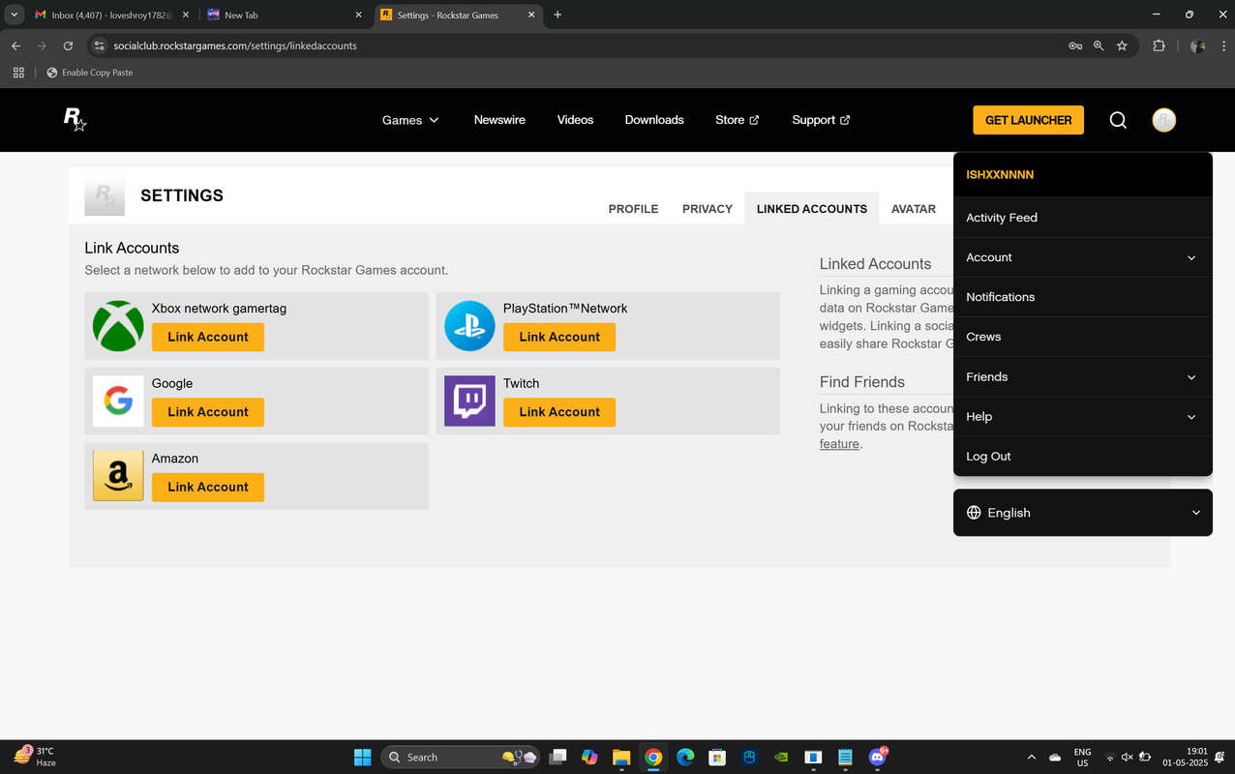Image resolution: width=1235 pixels, height=774 pixels.
Task: Open Discord from the taskbar
Action: (878, 757)
